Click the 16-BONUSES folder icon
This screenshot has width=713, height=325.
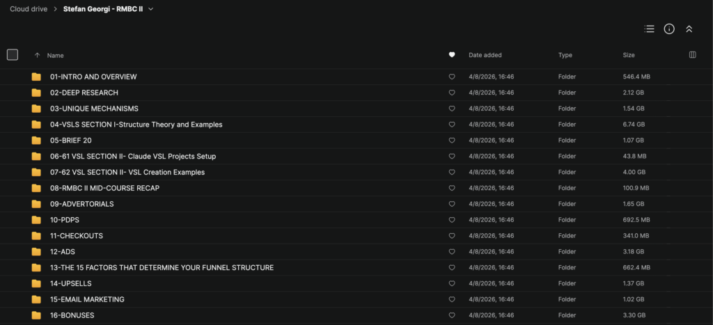point(36,315)
